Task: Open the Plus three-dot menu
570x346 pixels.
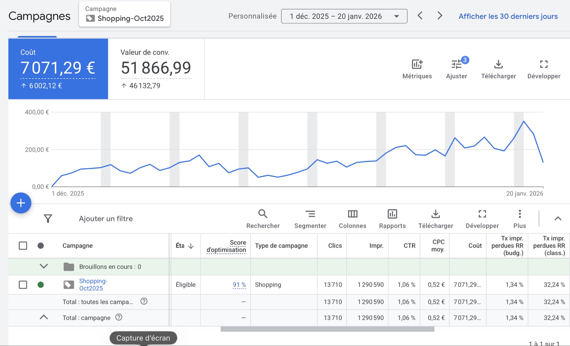Action: [x=520, y=214]
